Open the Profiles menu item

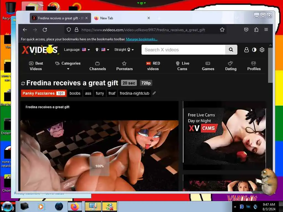pyautogui.click(x=254, y=66)
